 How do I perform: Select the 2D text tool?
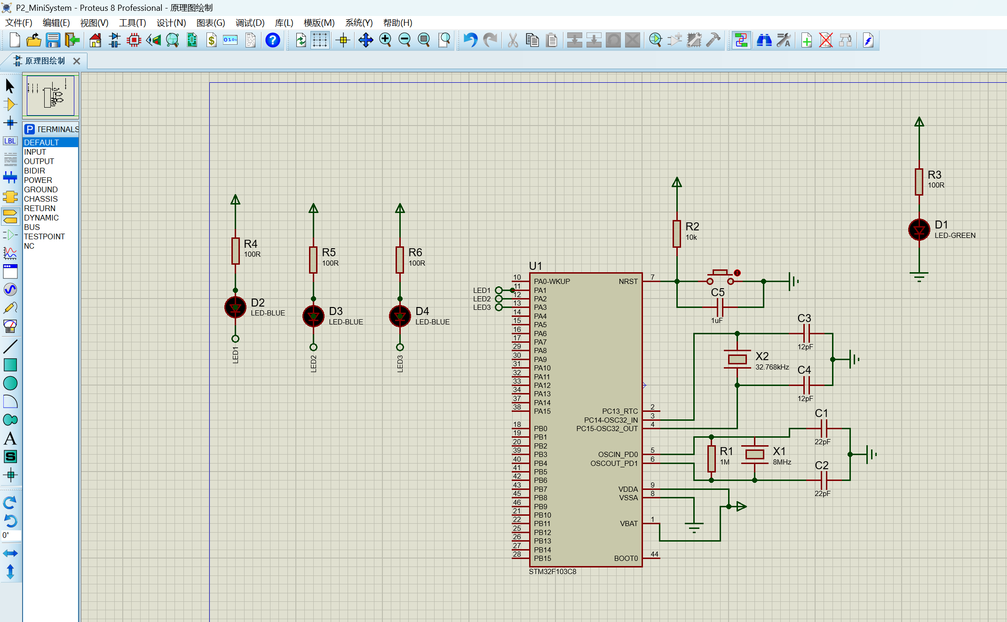point(10,438)
